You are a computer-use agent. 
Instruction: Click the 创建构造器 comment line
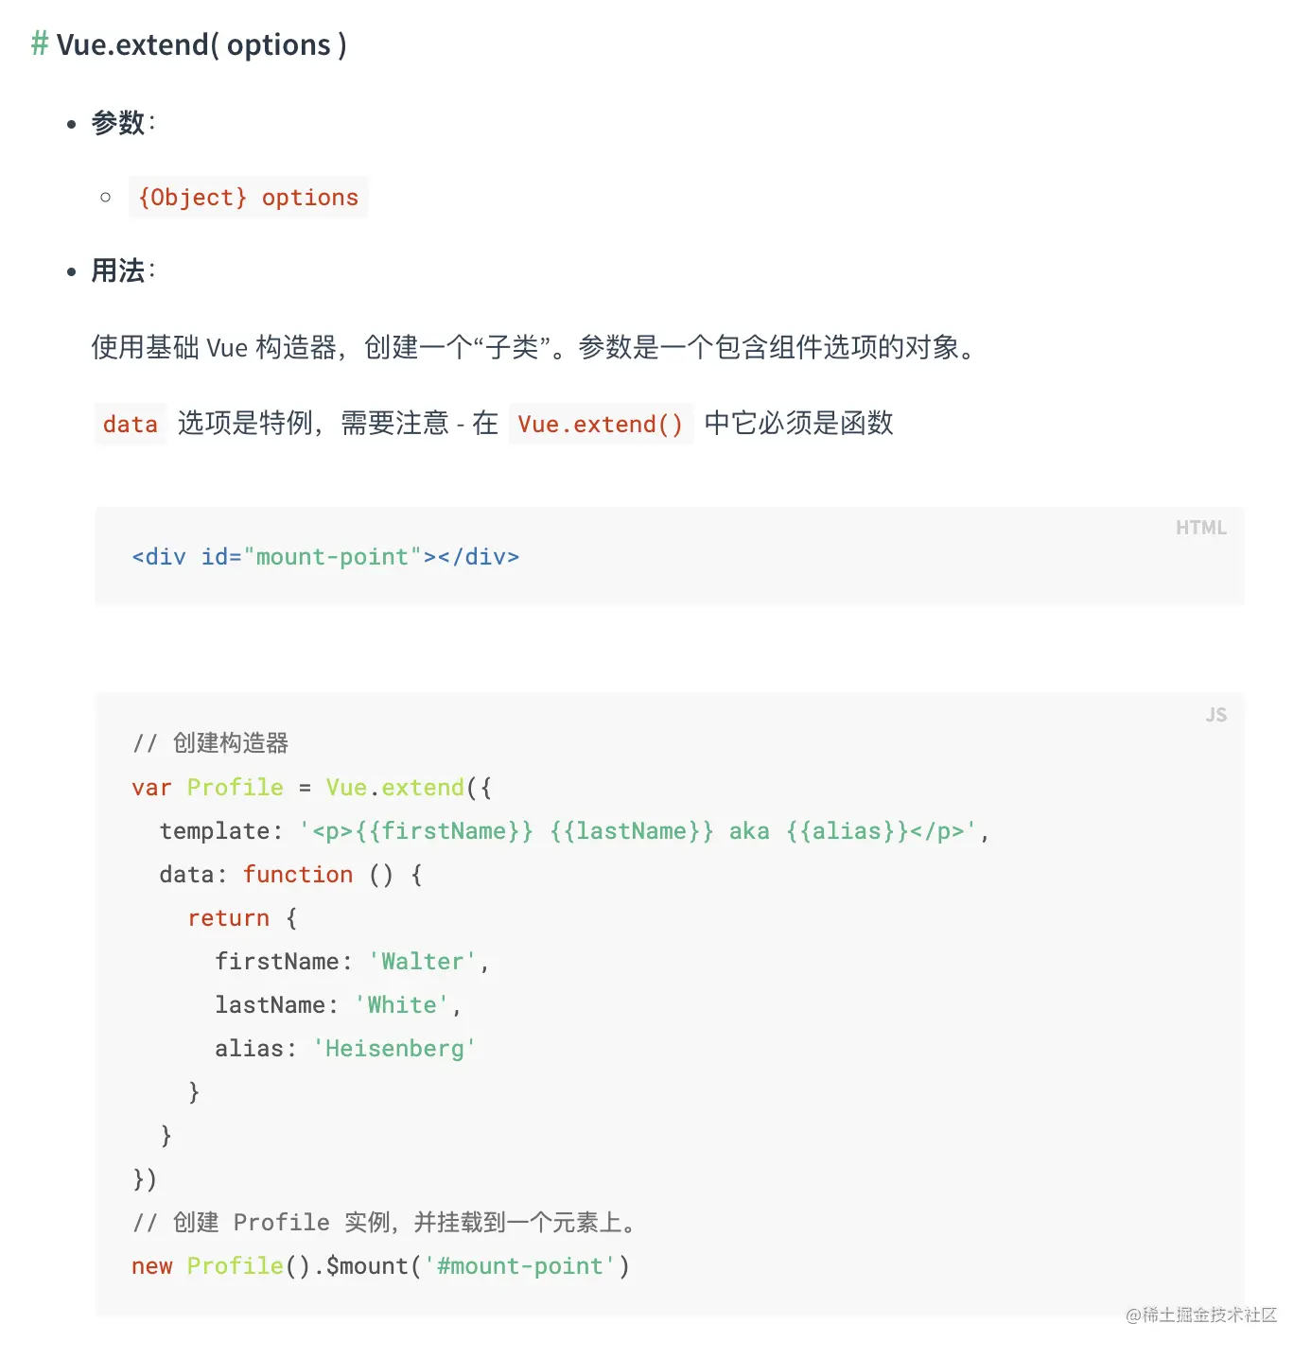(210, 743)
